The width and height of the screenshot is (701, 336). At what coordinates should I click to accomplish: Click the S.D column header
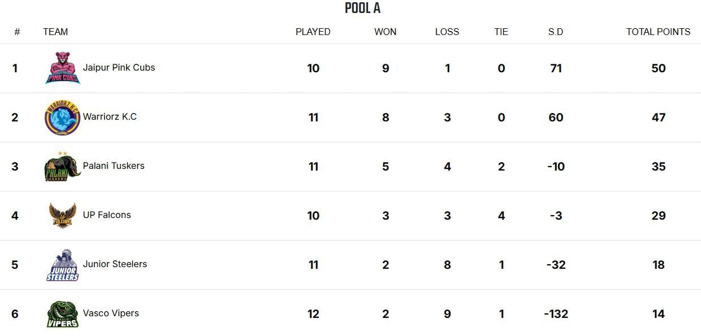pos(555,32)
